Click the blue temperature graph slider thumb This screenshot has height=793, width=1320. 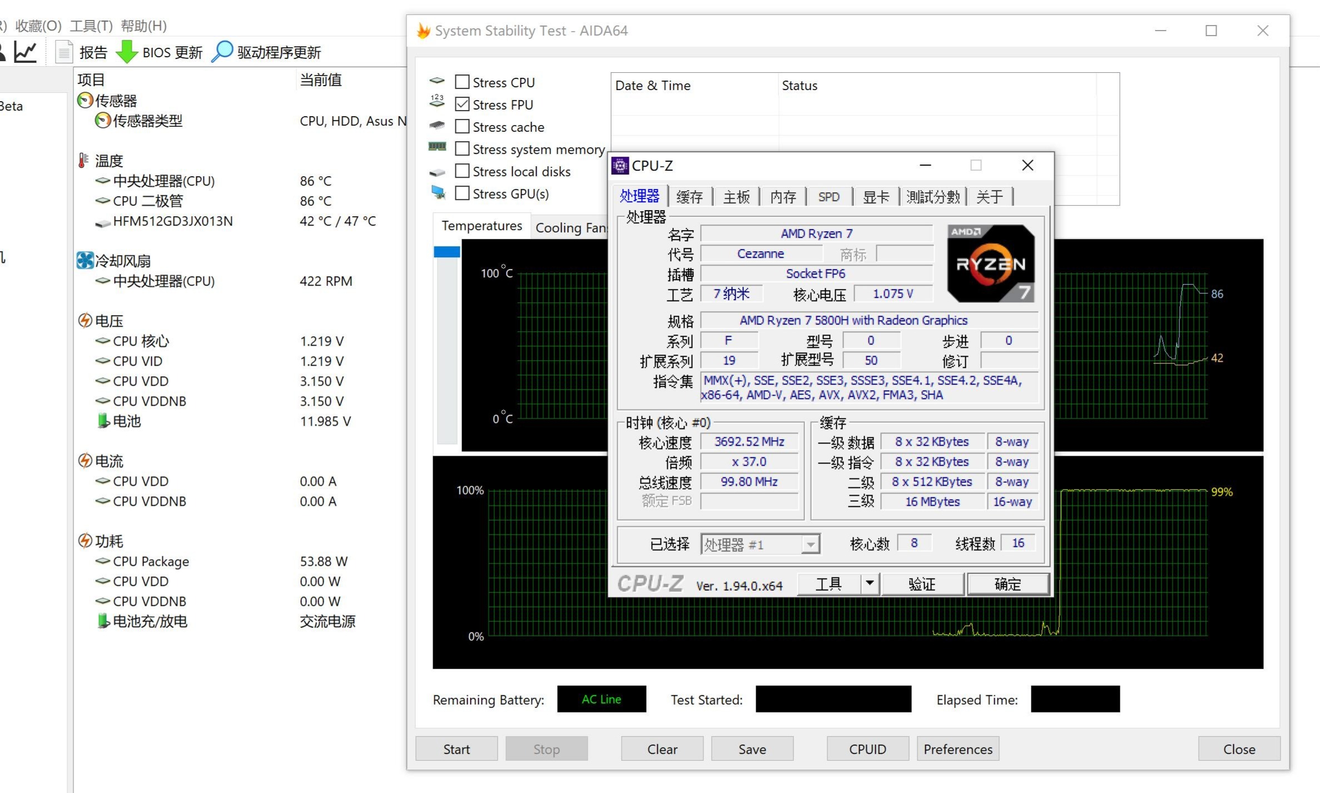pyautogui.click(x=447, y=252)
